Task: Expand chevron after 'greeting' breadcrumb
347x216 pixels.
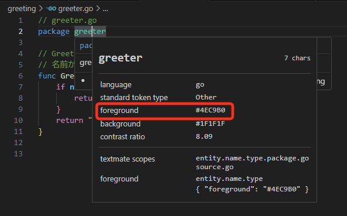Action: [41, 9]
